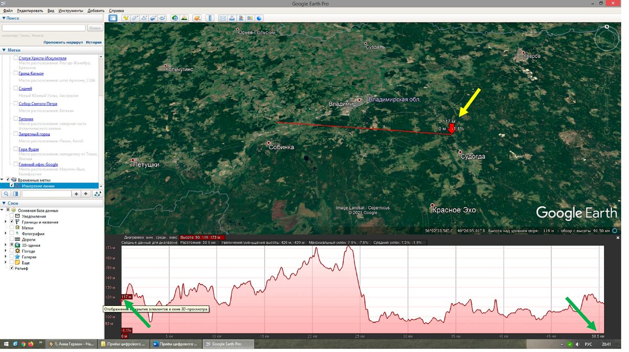Toggle the sidebar panel button in toolbar
The height and width of the screenshot is (352, 629).
pyautogui.click(x=113, y=18)
